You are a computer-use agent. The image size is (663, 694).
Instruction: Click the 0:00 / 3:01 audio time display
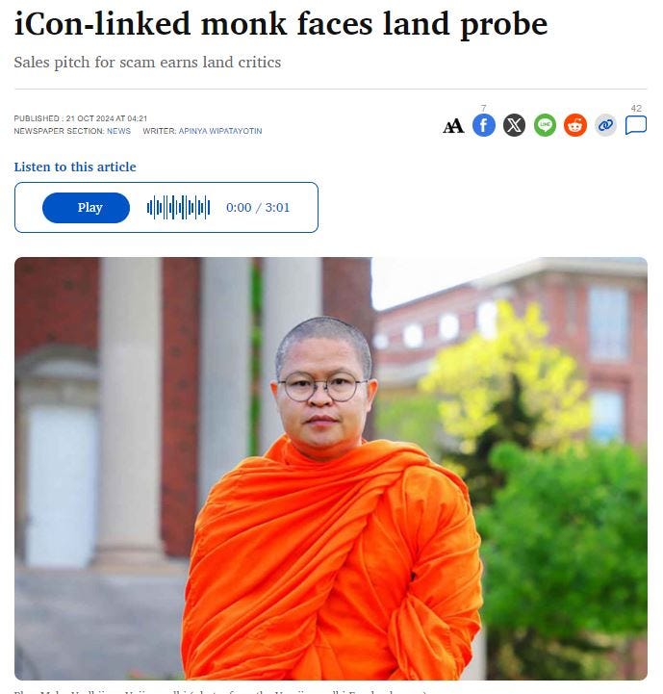coord(258,208)
